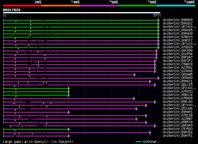
Task: Click the green arrowhead ending the B9GQX2 alignment
Action: (x=159, y=24)
